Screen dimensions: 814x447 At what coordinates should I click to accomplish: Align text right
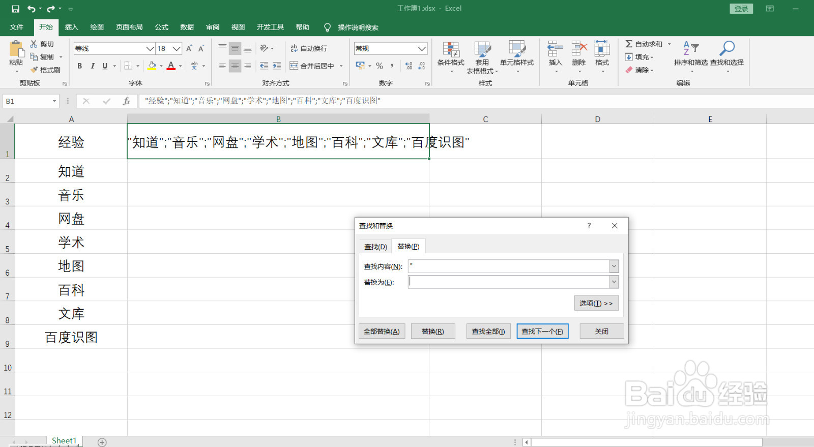point(247,66)
